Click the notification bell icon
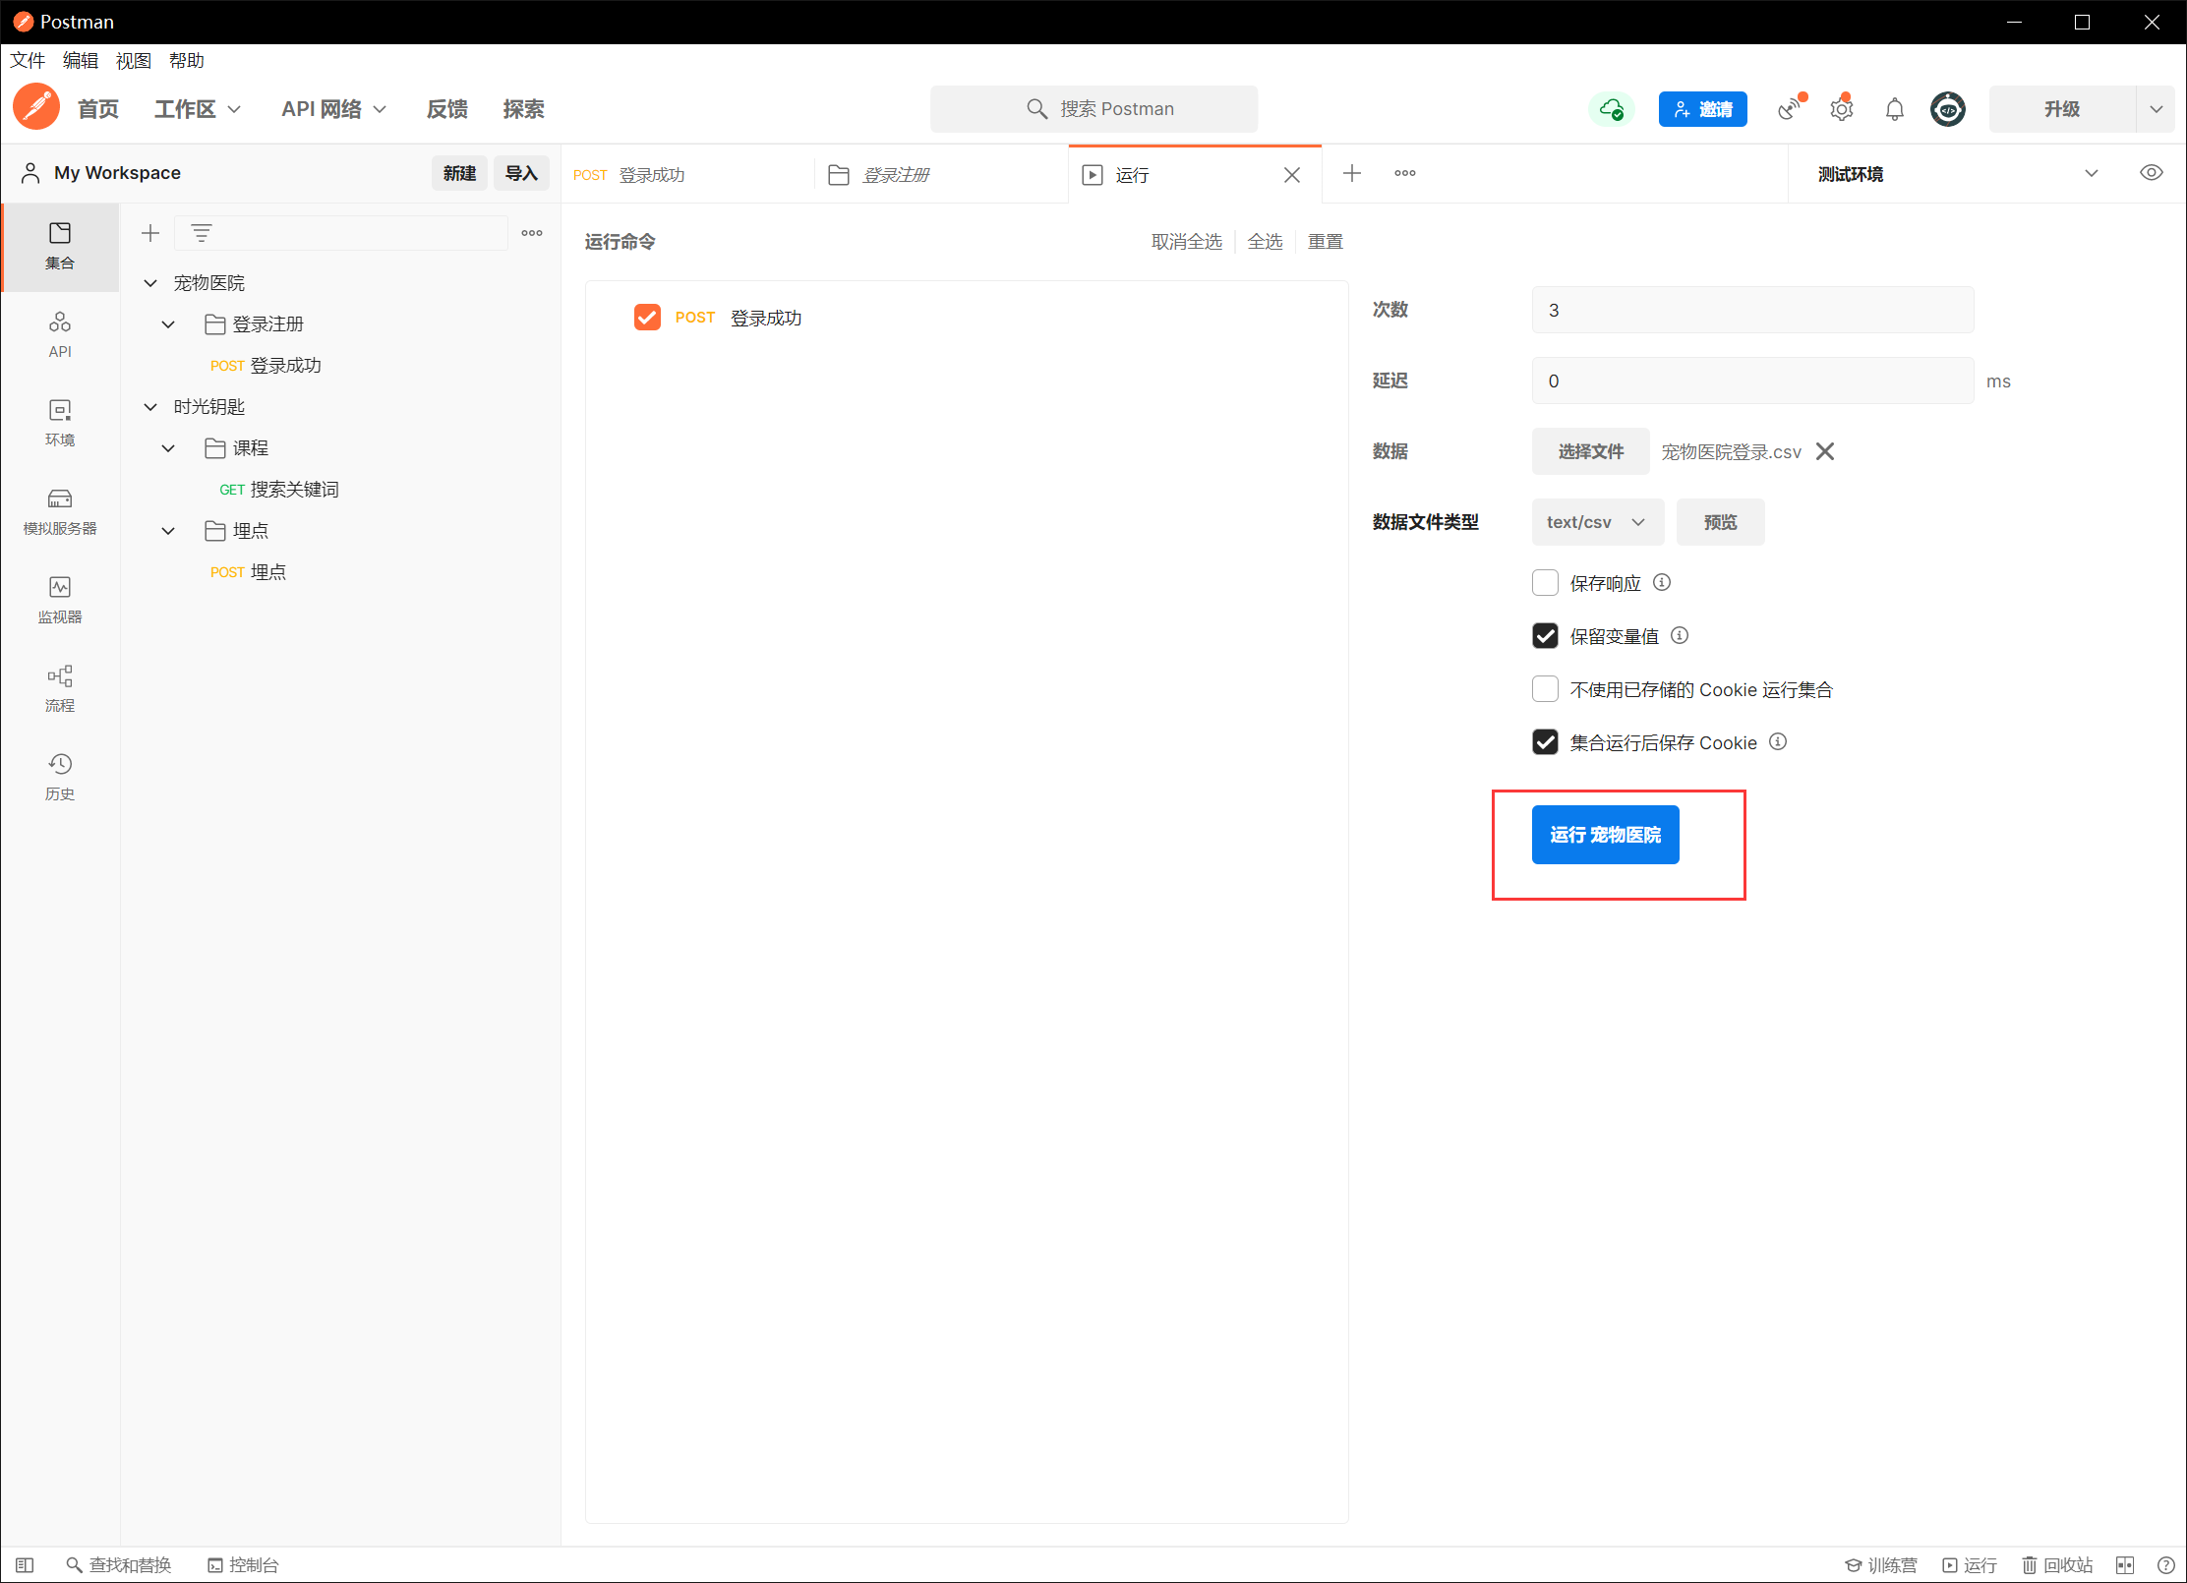The image size is (2187, 1583). point(1894,109)
